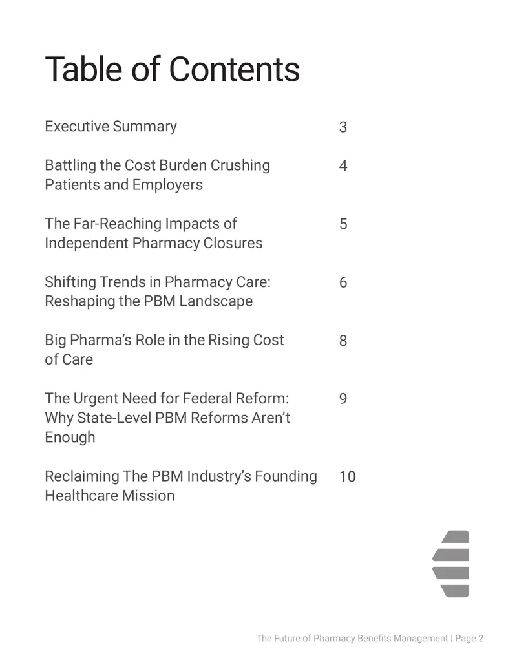Click the Page 2 footer label

pyautogui.click(x=469, y=638)
